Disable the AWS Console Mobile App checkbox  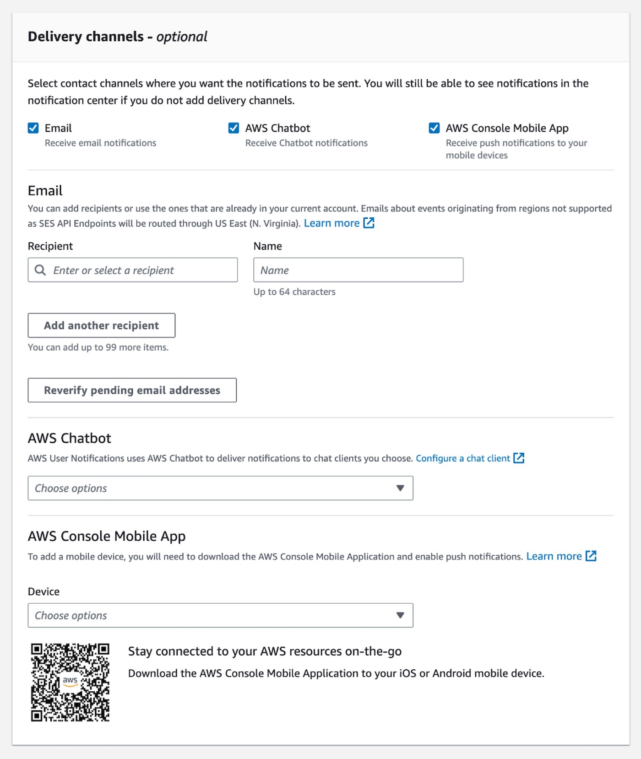pyautogui.click(x=434, y=128)
